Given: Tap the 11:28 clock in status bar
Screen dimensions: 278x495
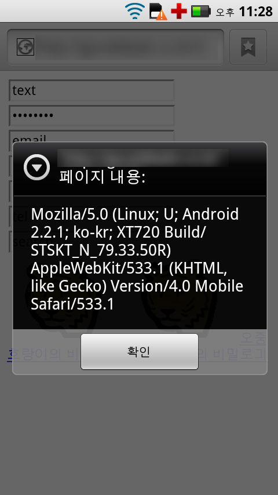Looking at the screenshot, I should point(255,12).
